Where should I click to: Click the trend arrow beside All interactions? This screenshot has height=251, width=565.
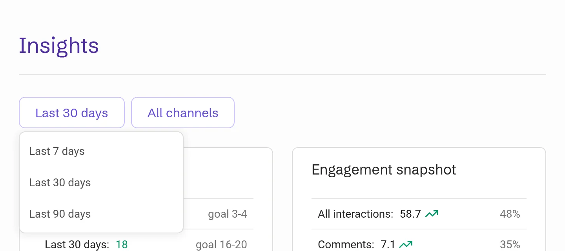coord(432,214)
